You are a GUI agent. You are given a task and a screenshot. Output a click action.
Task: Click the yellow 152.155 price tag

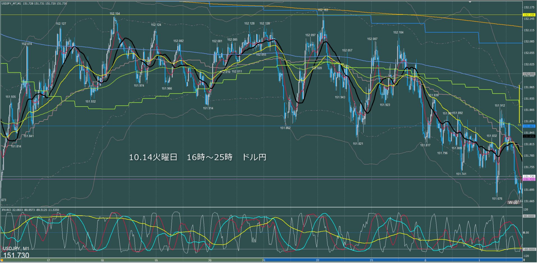(x=529, y=15)
